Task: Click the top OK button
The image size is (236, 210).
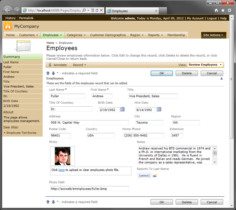Action: click(162, 73)
